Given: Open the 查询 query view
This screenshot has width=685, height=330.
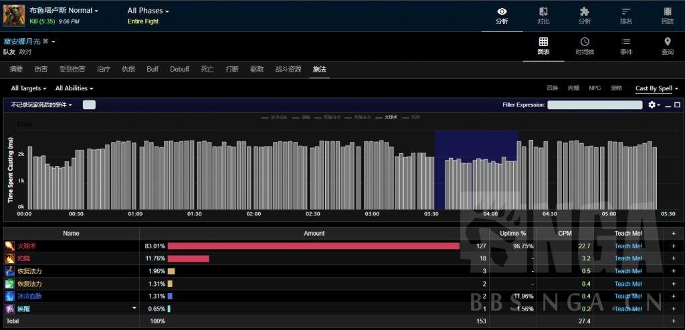Looking at the screenshot, I should [x=667, y=46].
